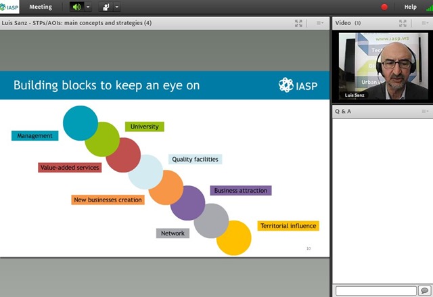Click Luis Sanz's video feed
The image size is (433, 297).
(x=384, y=66)
